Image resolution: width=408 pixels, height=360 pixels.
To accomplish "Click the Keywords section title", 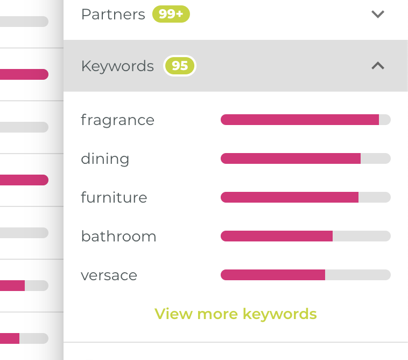I will click(x=117, y=66).
